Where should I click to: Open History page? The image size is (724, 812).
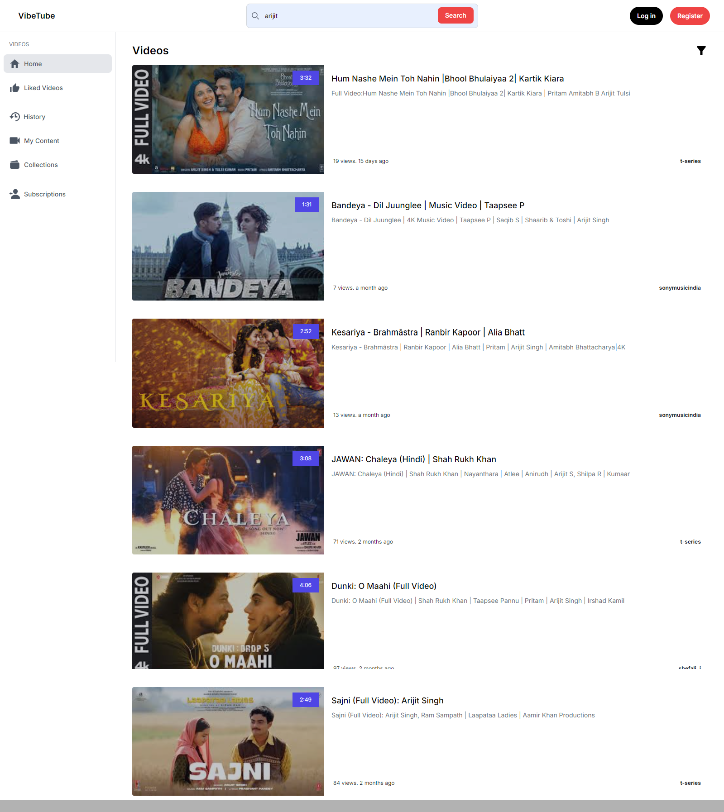pyautogui.click(x=58, y=117)
